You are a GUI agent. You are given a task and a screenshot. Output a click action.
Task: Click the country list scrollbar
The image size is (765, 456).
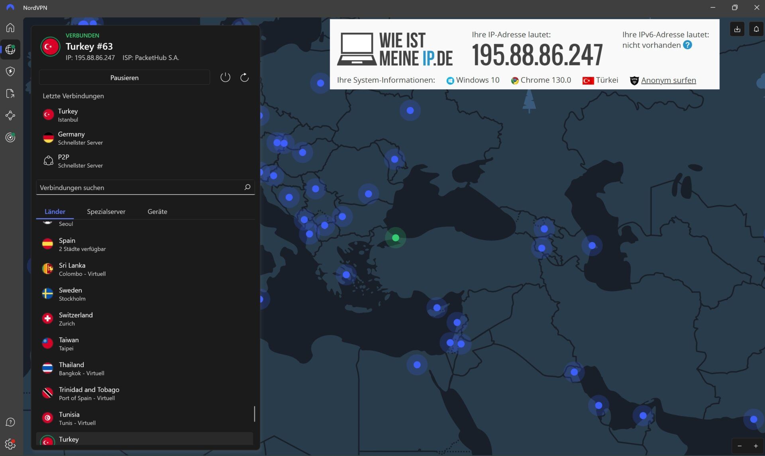[x=254, y=414]
